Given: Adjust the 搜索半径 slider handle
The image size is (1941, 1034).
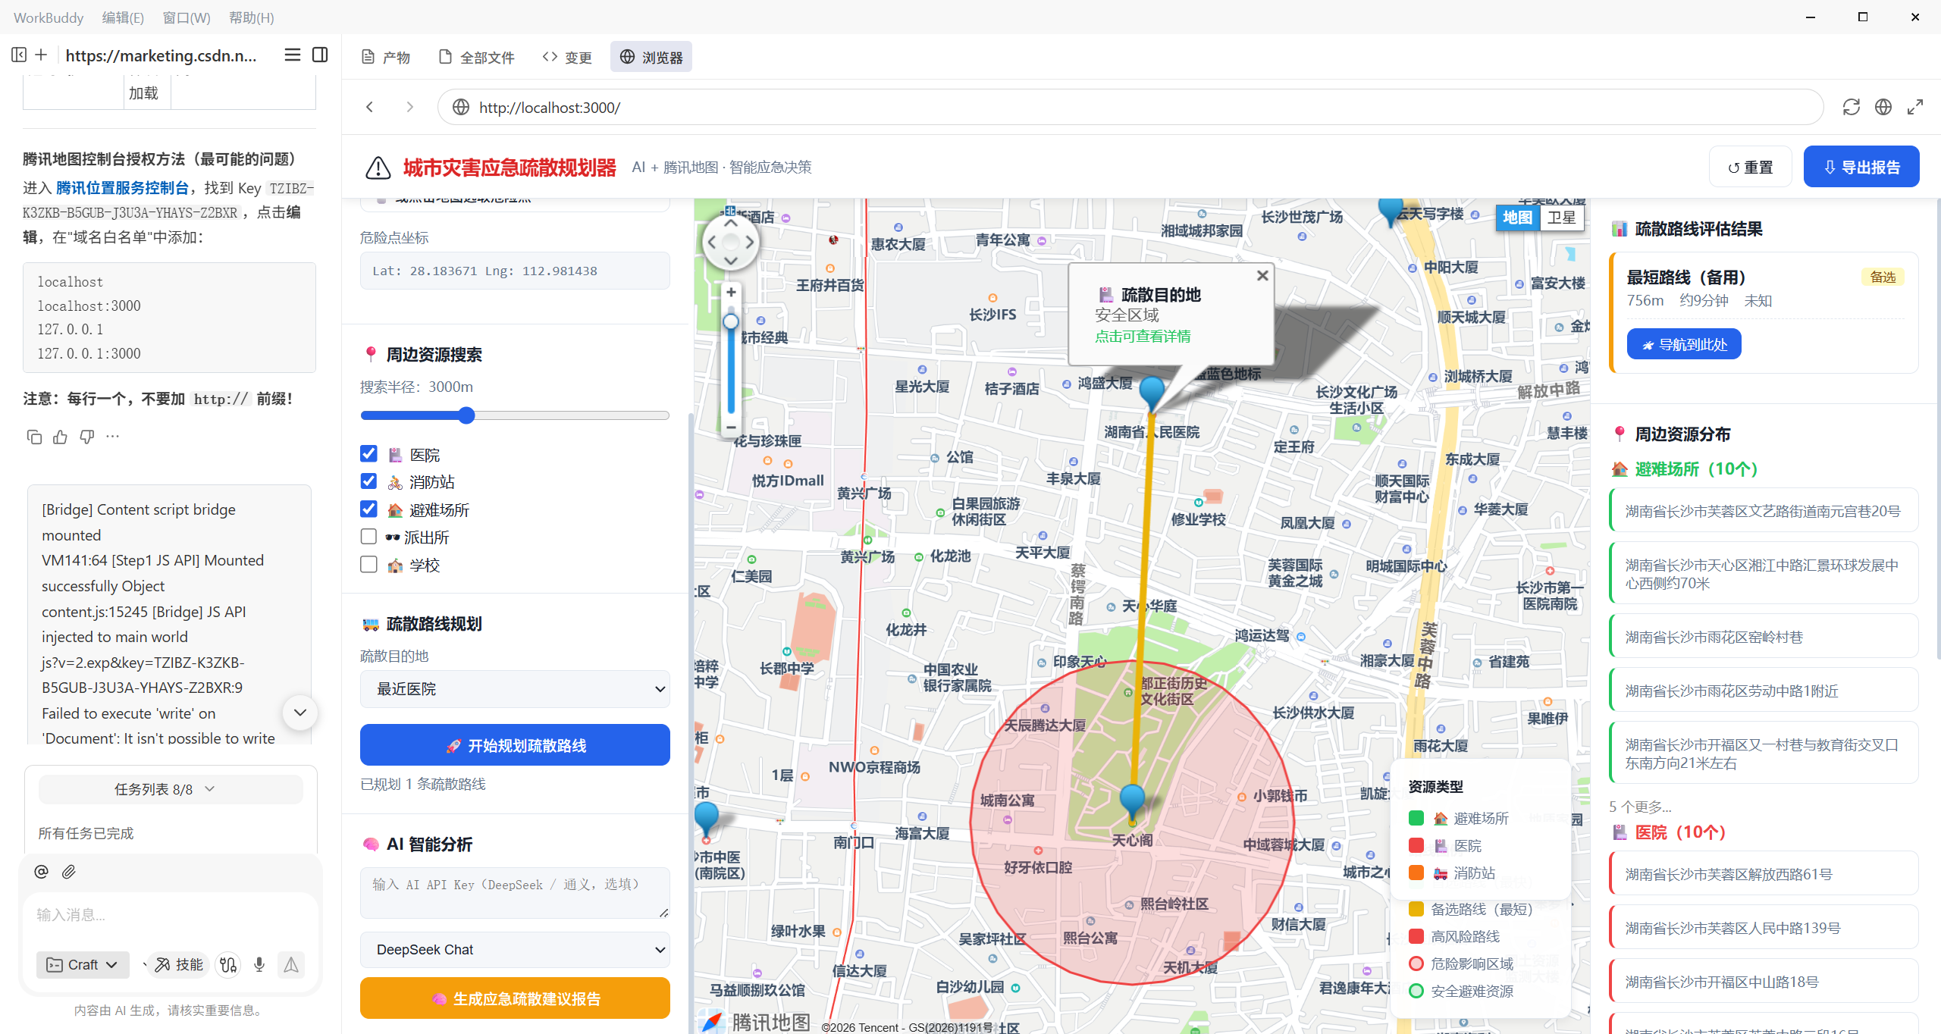Looking at the screenshot, I should tap(467, 415).
